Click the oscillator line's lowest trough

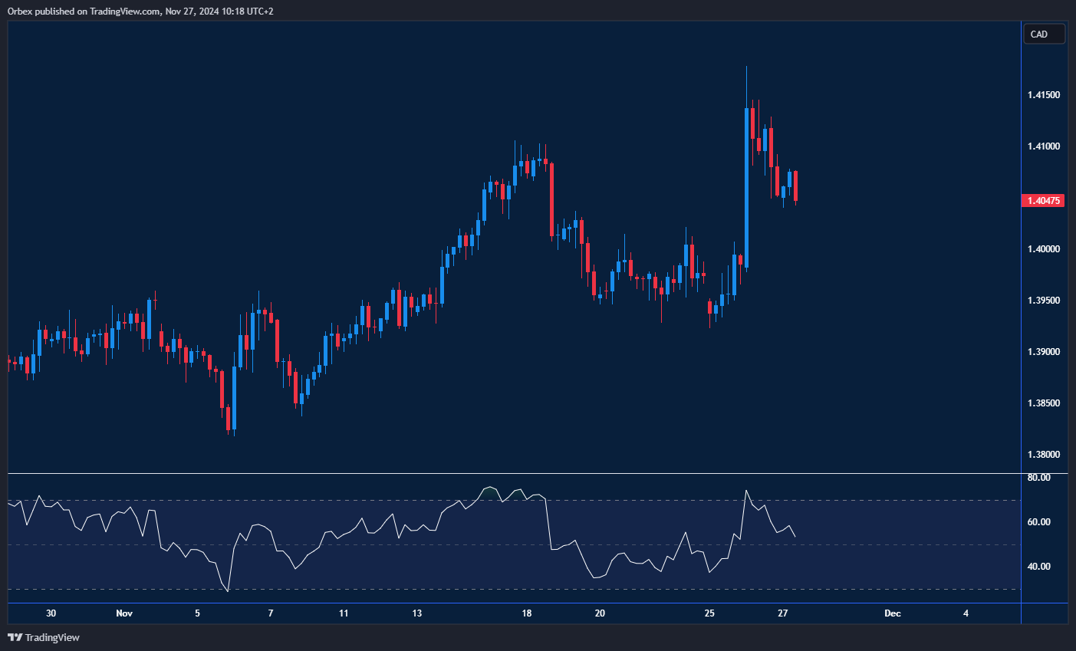point(228,590)
